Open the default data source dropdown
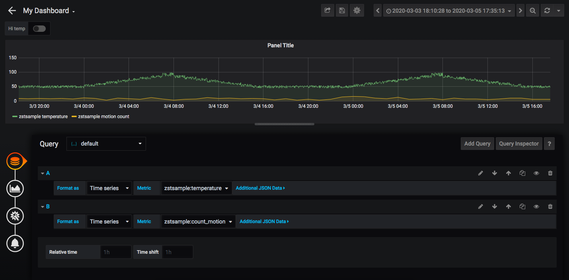 (x=106, y=144)
